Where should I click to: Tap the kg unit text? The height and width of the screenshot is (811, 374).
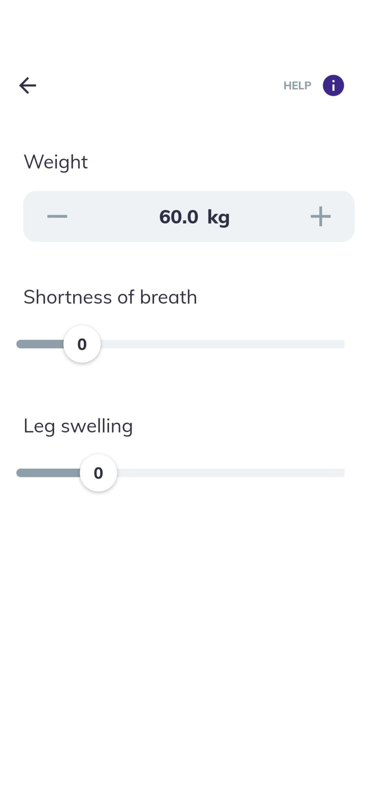218,218
